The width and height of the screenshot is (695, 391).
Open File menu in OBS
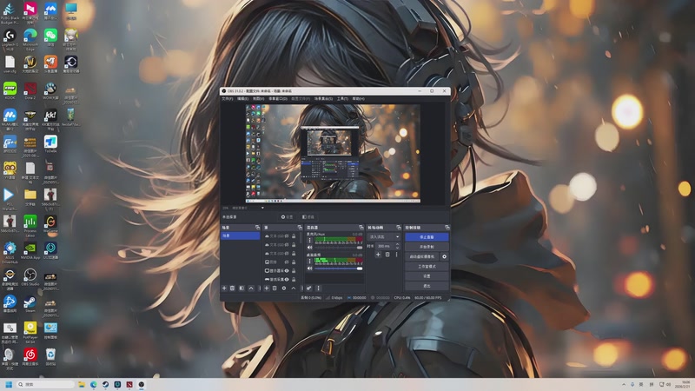(228, 98)
